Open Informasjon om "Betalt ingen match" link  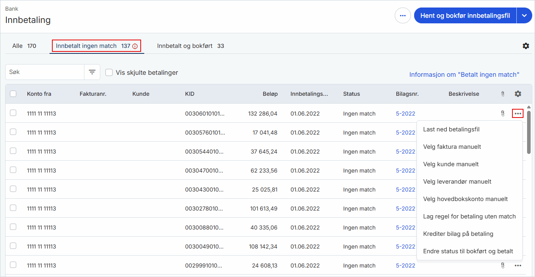pyautogui.click(x=464, y=74)
